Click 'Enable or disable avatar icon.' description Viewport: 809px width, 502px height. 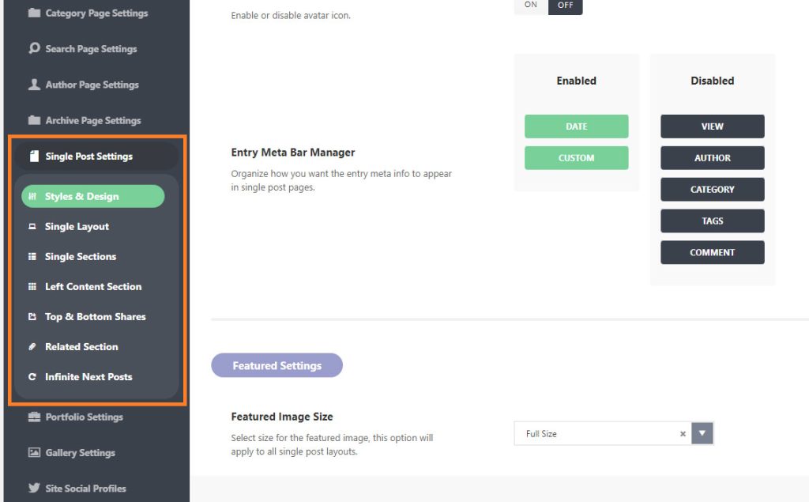tap(291, 16)
